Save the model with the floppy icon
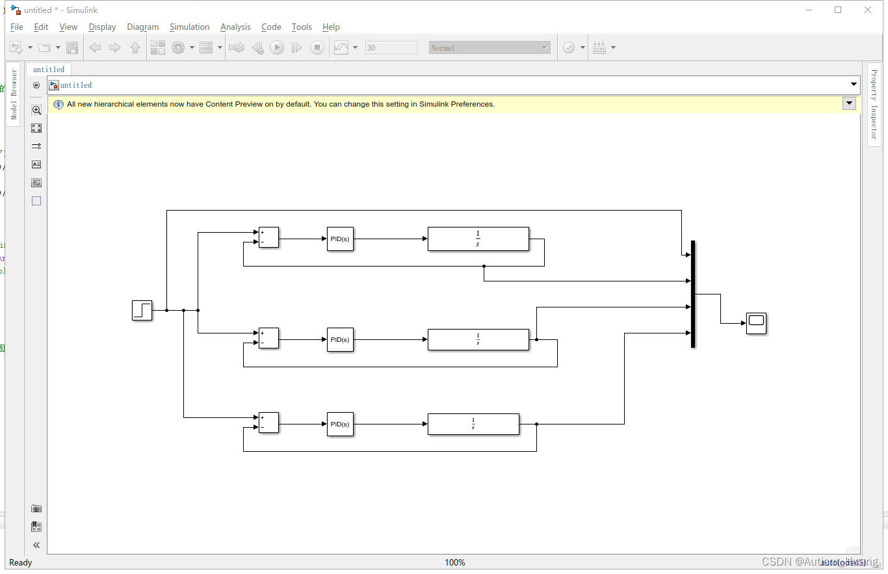 point(72,47)
